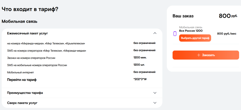
Task: Click the Ваш заказ heading
Action: 183,16
